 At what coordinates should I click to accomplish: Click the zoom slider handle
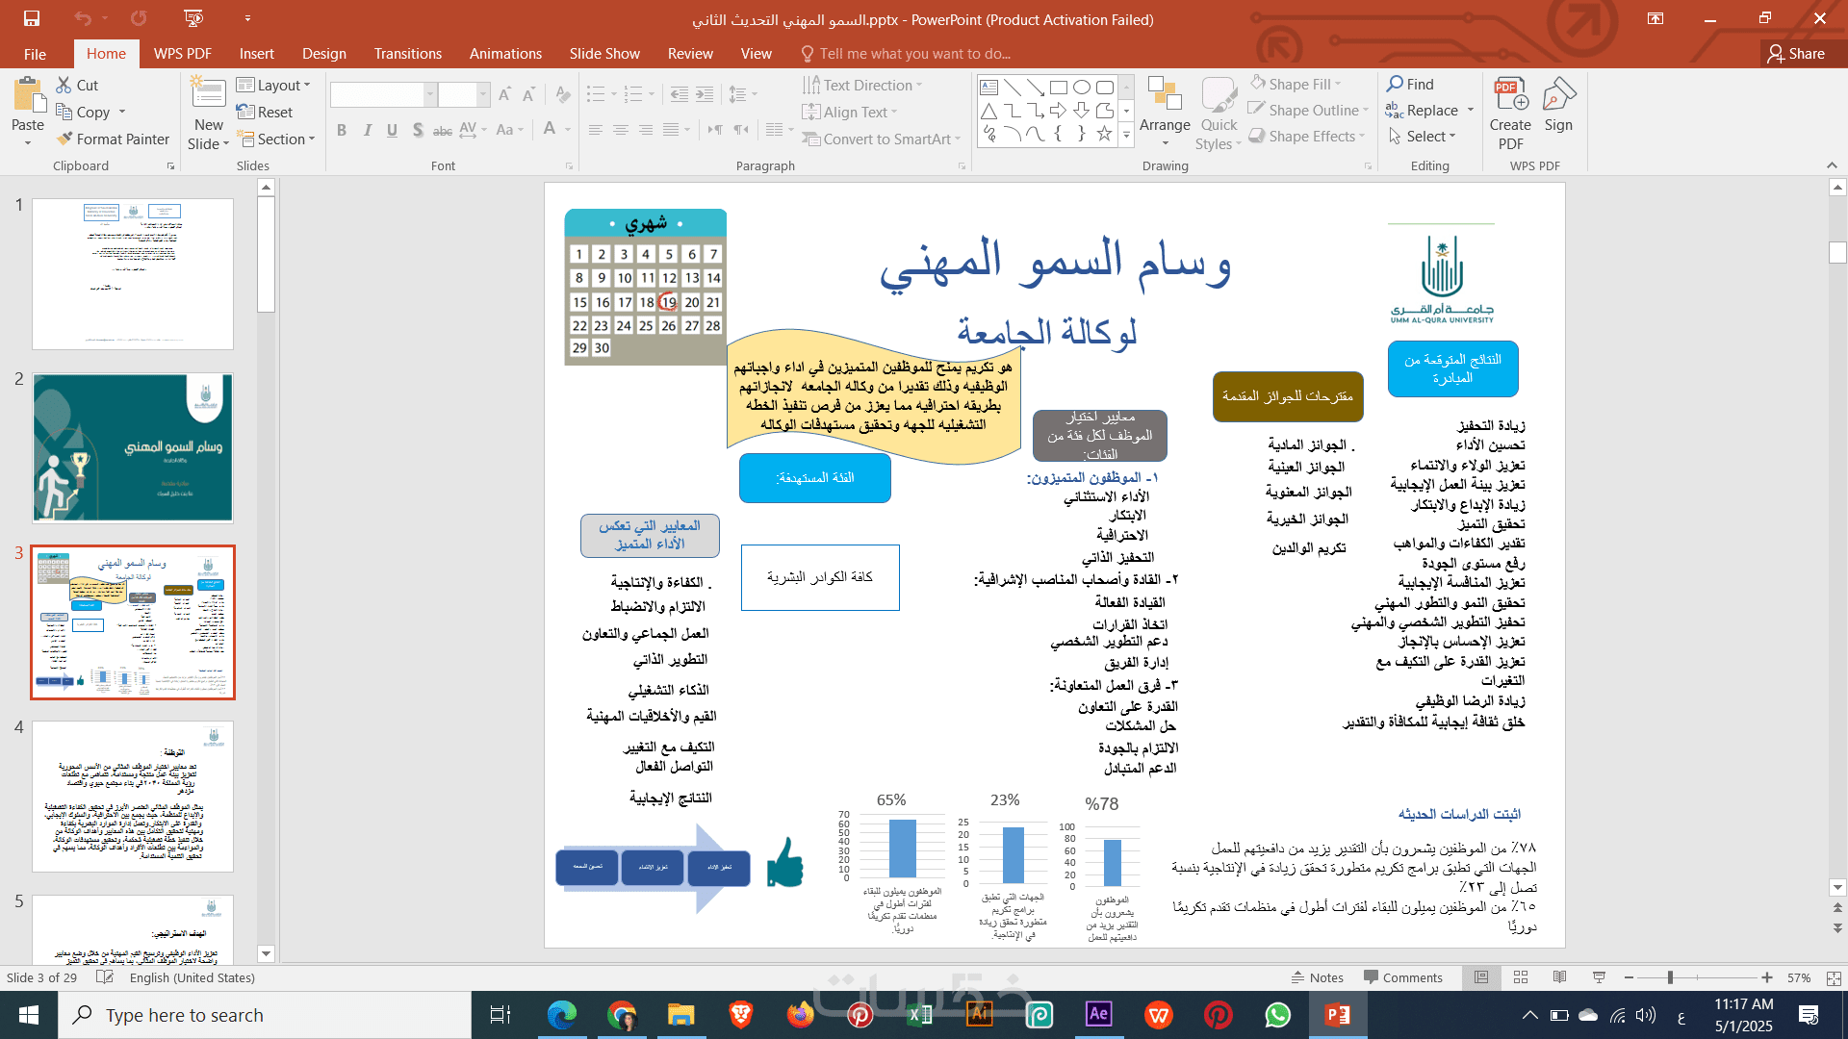point(1670,977)
